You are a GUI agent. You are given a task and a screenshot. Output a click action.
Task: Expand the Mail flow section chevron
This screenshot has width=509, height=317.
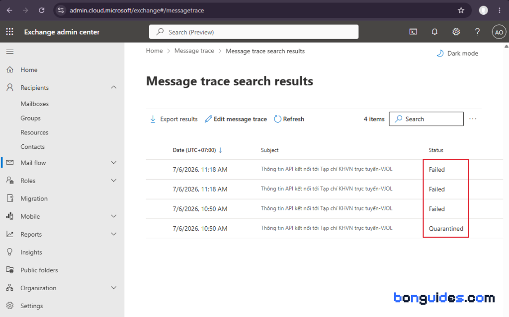(114, 162)
